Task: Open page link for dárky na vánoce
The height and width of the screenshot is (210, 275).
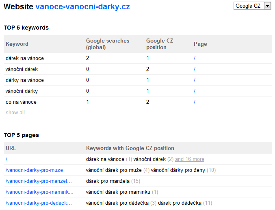Action: (195, 80)
